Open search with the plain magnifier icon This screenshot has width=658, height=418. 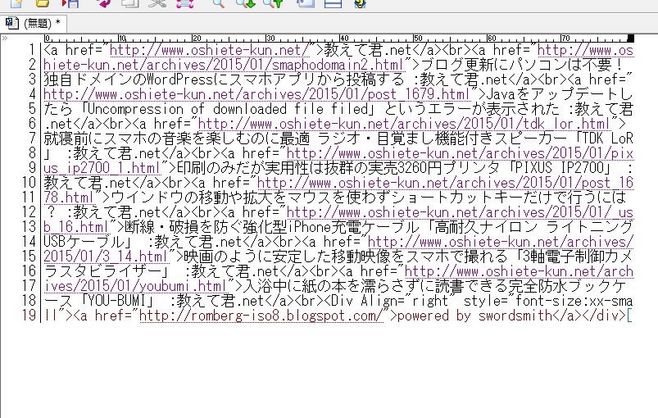click(x=219, y=4)
